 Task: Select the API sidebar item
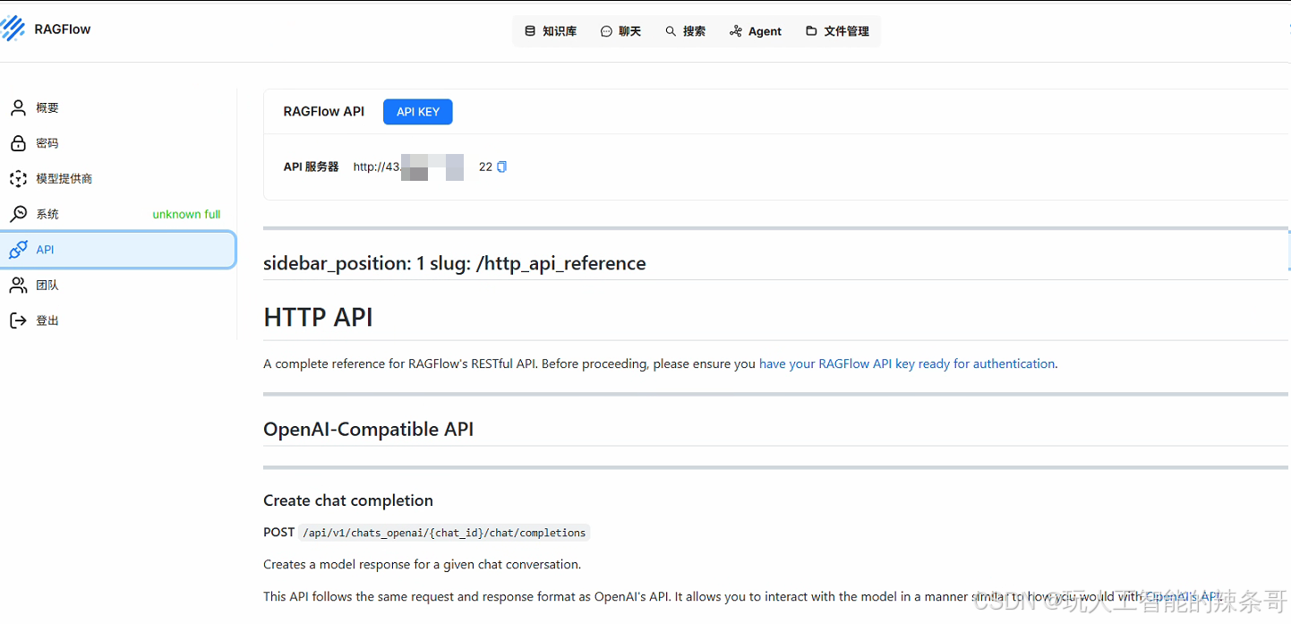coord(118,250)
